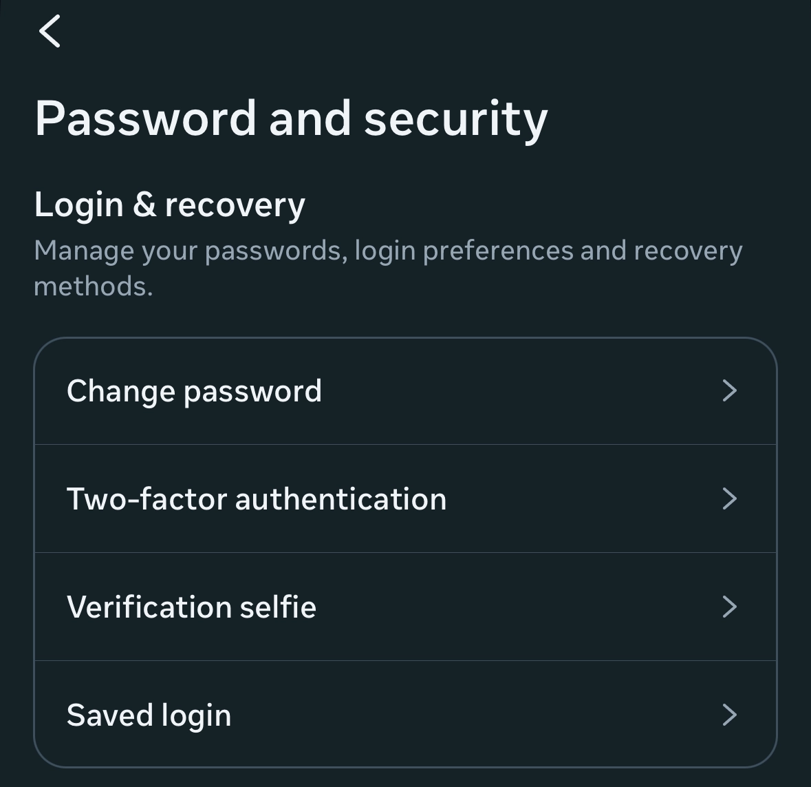
Task: Open the Saved login entry
Action: 149,715
